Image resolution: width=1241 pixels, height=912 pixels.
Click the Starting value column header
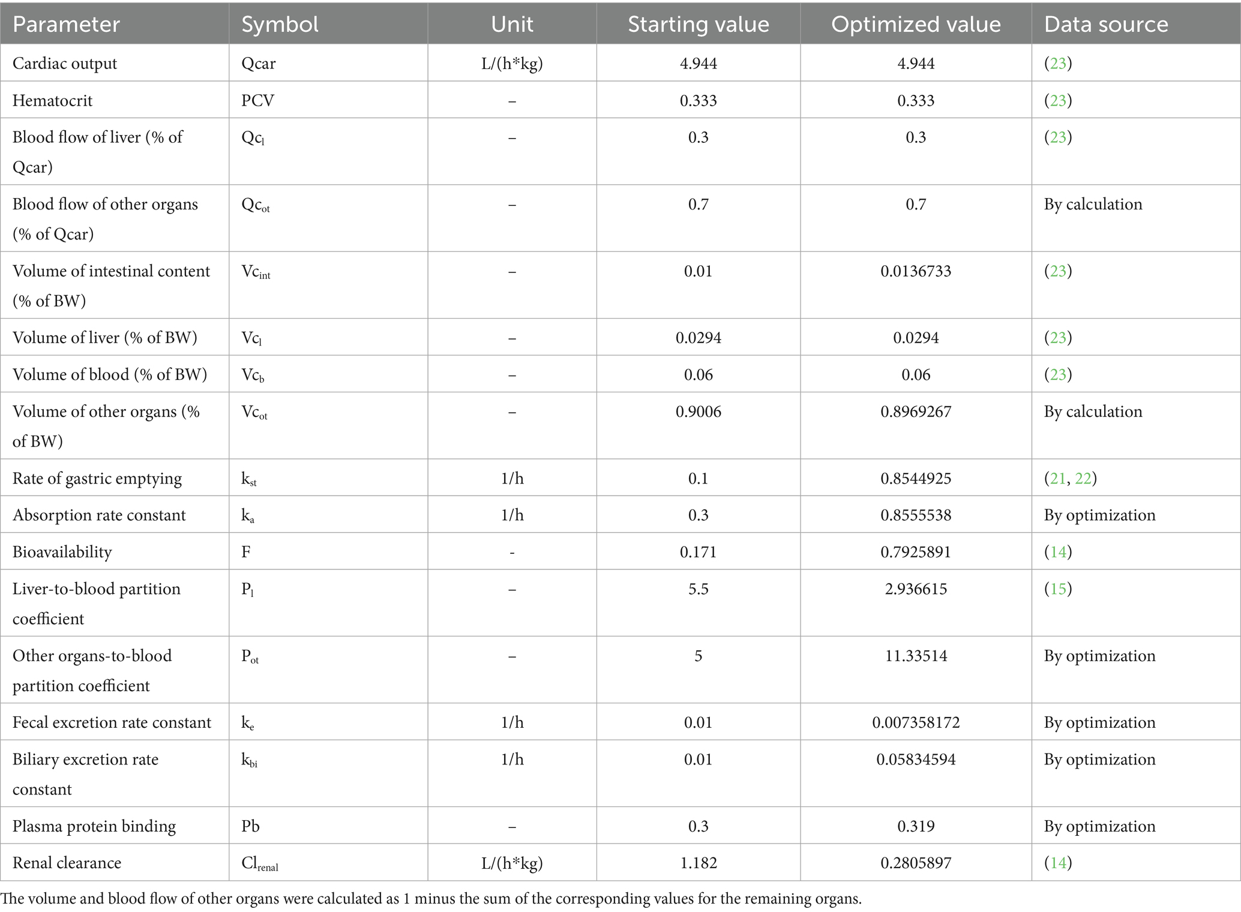coord(699,24)
